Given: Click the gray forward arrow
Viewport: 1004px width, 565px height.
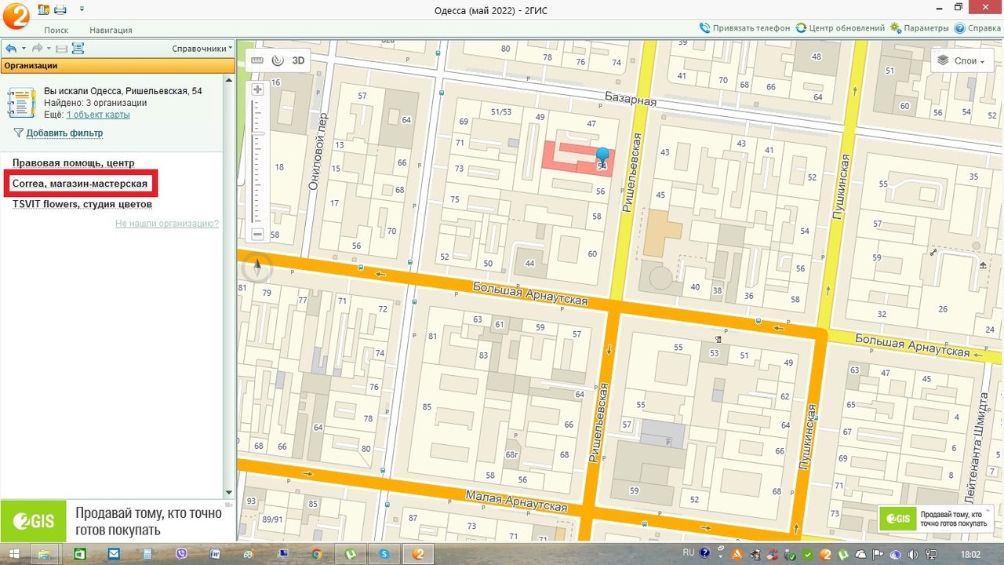Looking at the screenshot, I should pyautogui.click(x=37, y=49).
